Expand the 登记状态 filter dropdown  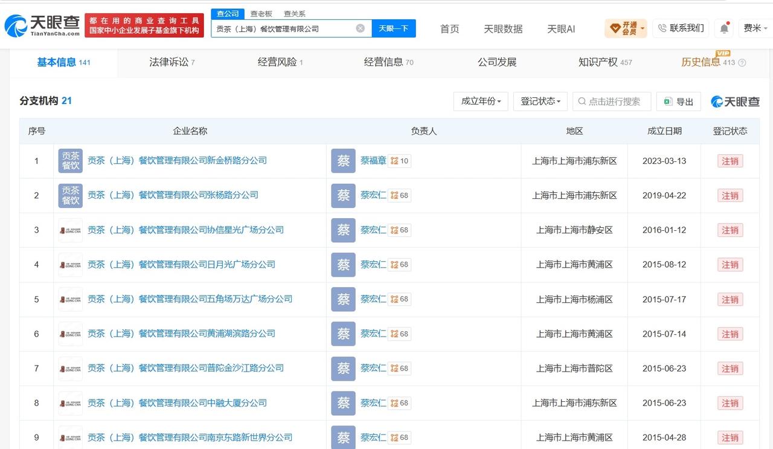540,102
